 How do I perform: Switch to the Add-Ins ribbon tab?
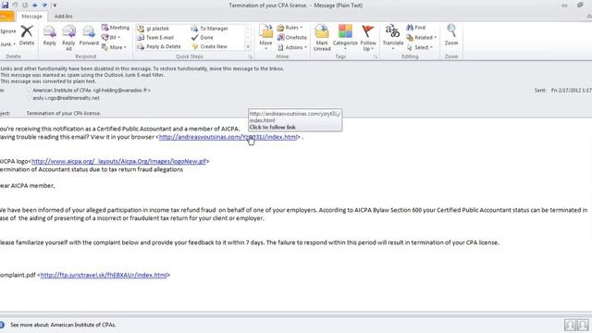click(64, 17)
